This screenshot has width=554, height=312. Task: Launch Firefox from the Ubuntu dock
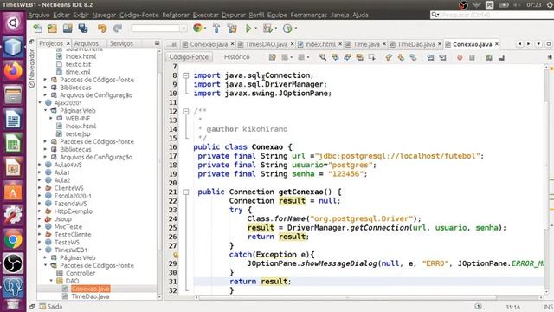[13, 71]
